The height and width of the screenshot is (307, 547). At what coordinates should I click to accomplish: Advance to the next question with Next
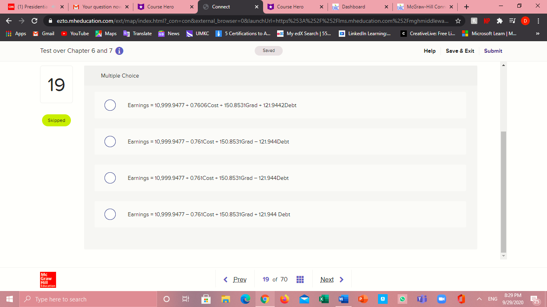pos(332,279)
